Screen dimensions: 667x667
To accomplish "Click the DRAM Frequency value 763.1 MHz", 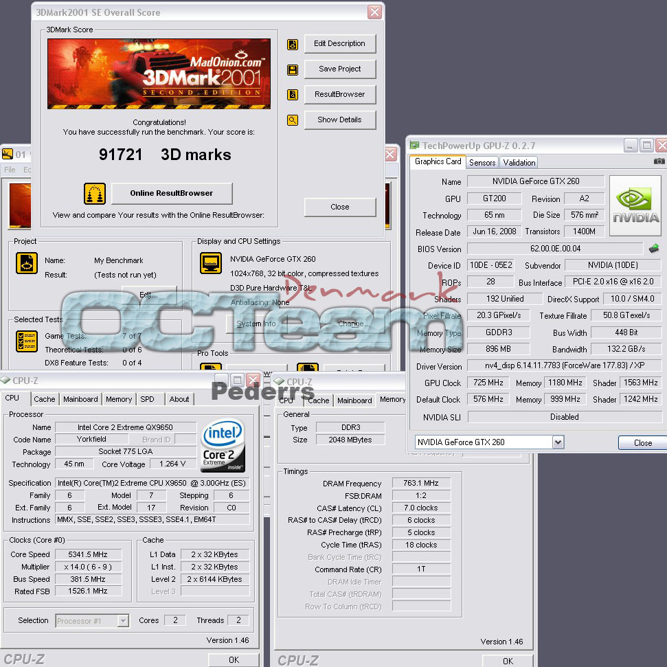I will click(x=420, y=483).
